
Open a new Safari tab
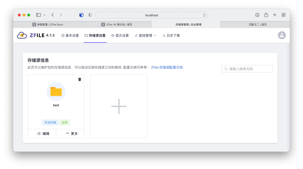[x=275, y=15]
